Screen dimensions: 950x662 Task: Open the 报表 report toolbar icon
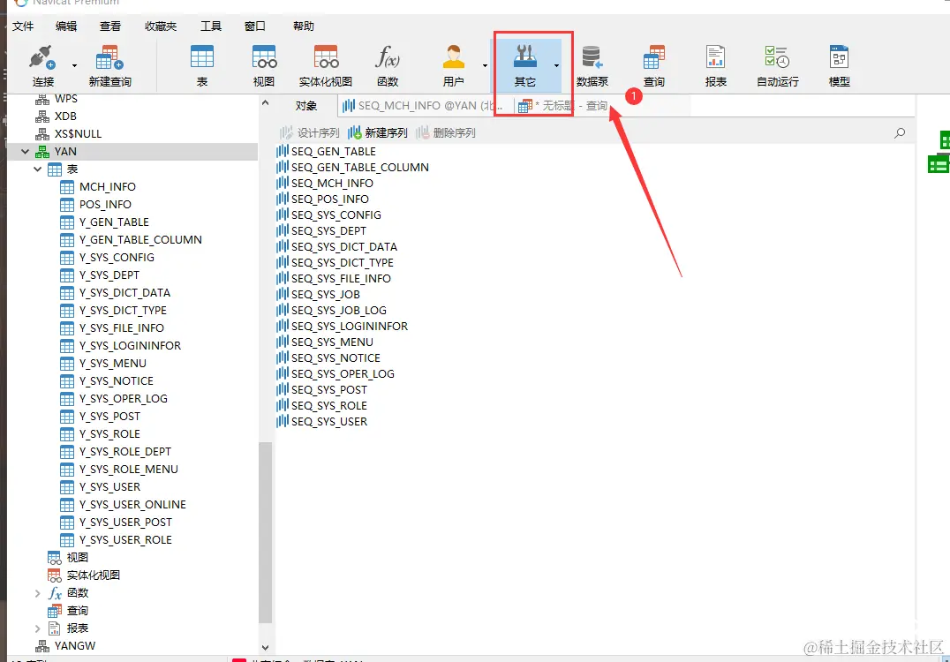(x=715, y=64)
